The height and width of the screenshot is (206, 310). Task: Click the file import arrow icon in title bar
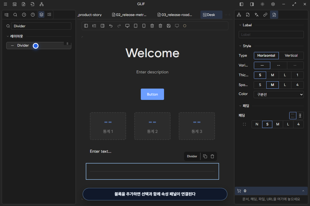pyautogui.click(x=32, y=4)
